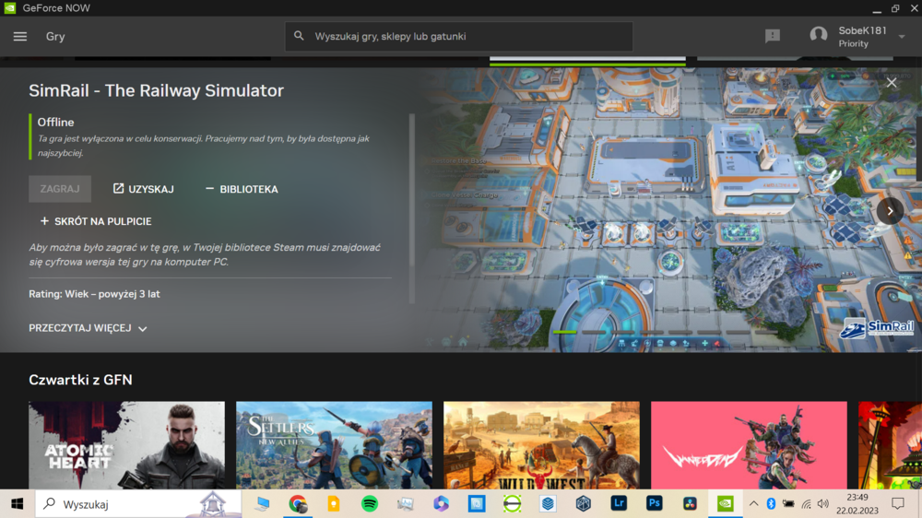
Task: Open Spotify from taskbar
Action: pyautogui.click(x=370, y=504)
